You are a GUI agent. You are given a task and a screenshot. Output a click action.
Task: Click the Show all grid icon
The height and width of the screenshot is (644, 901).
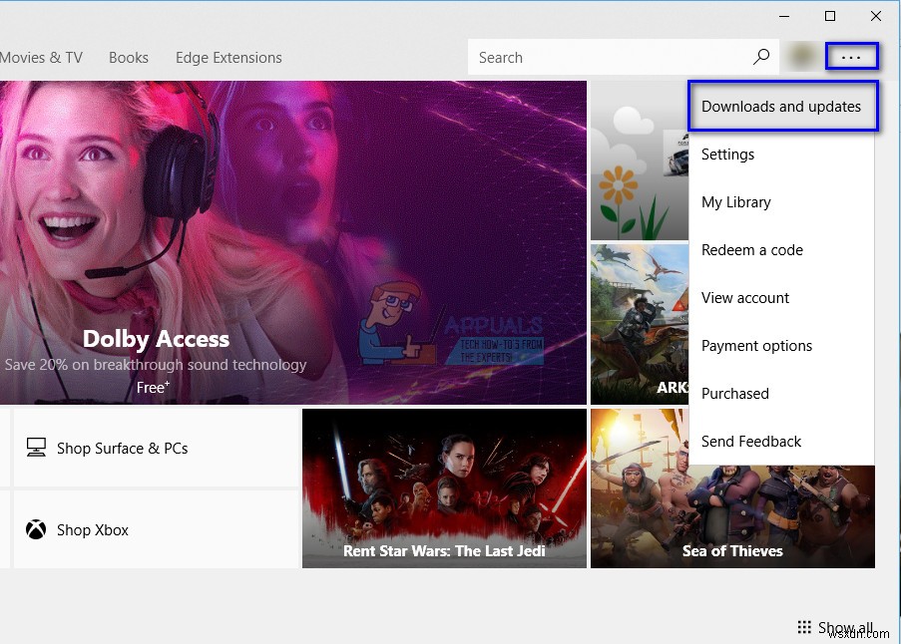click(x=804, y=626)
